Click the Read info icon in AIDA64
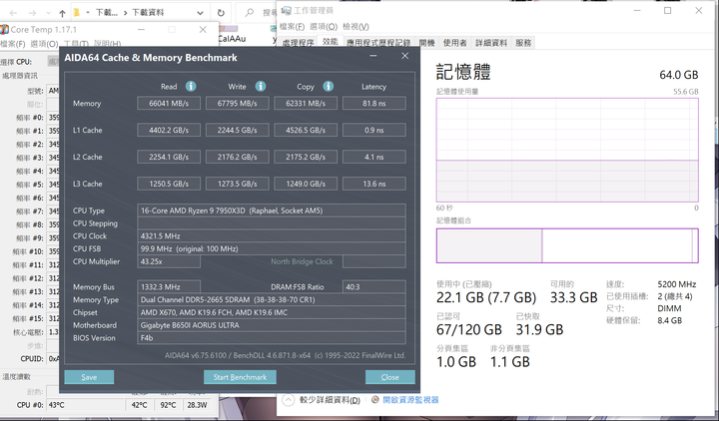Viewport: 719px width, 421px height. [191, 86]
